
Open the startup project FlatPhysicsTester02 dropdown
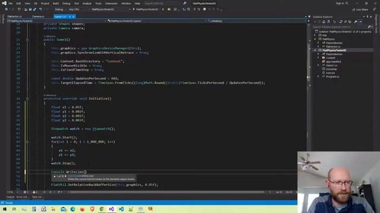pyautogui.click(x=110, y=9)
